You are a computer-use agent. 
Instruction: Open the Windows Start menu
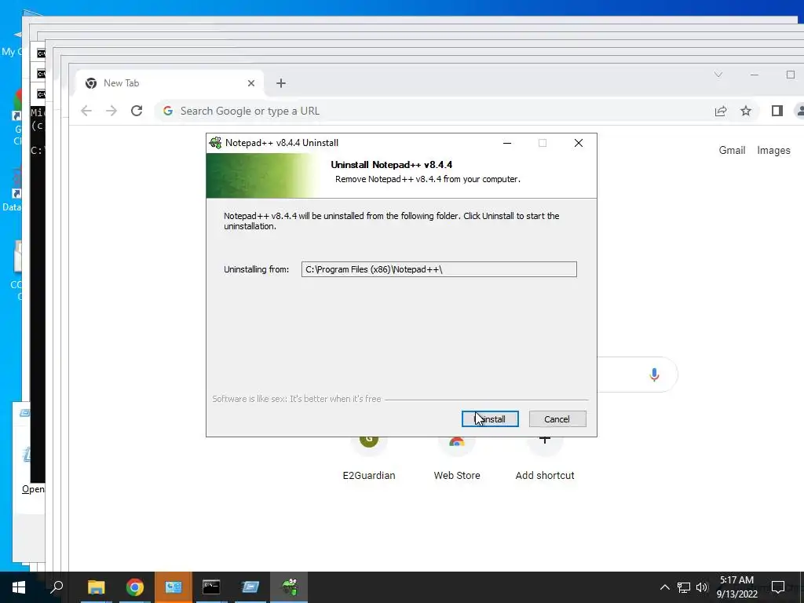19,587
